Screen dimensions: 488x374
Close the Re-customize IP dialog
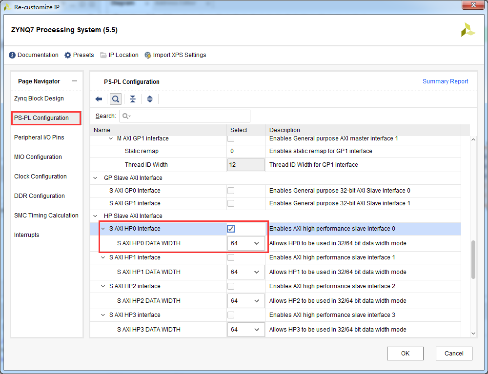(473, 5)
